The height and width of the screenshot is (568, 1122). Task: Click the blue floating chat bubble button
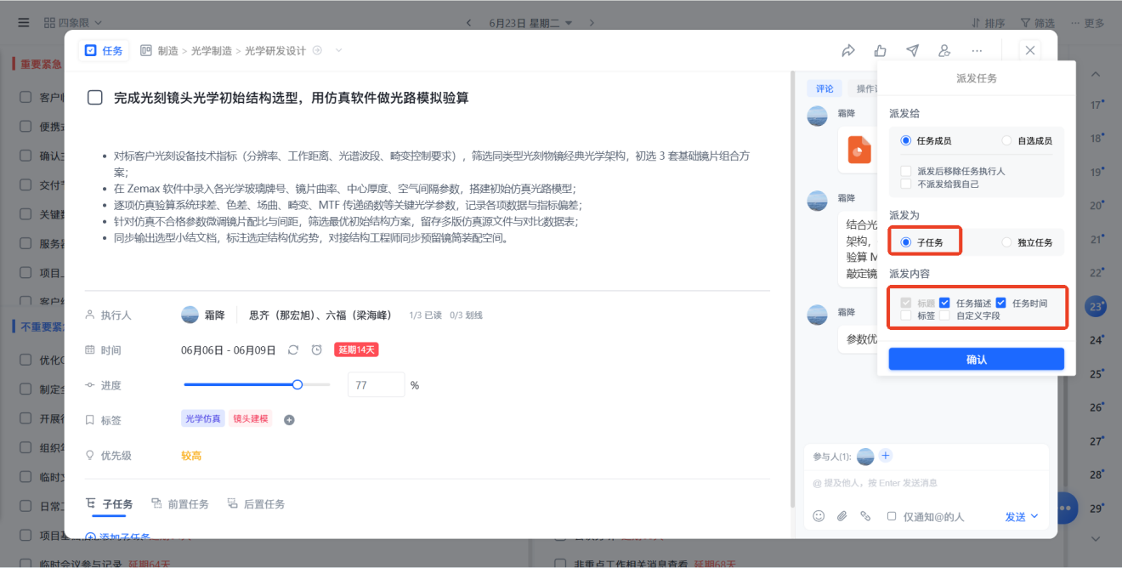pos(1067,508)
